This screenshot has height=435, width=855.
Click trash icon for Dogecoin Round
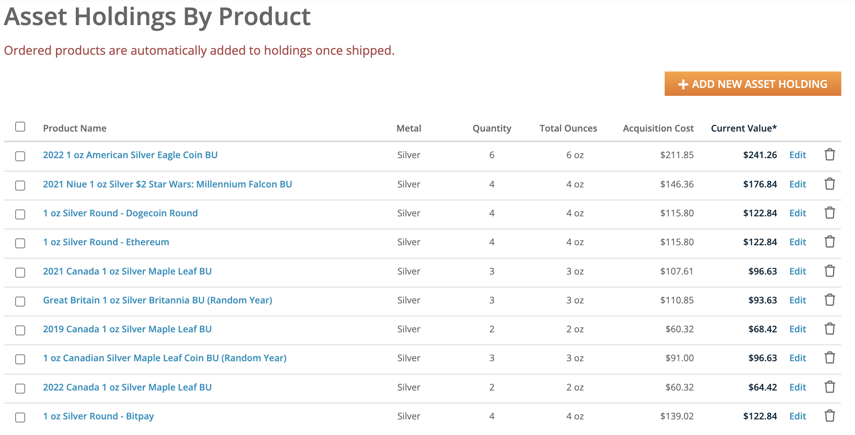tap(829, 213)
